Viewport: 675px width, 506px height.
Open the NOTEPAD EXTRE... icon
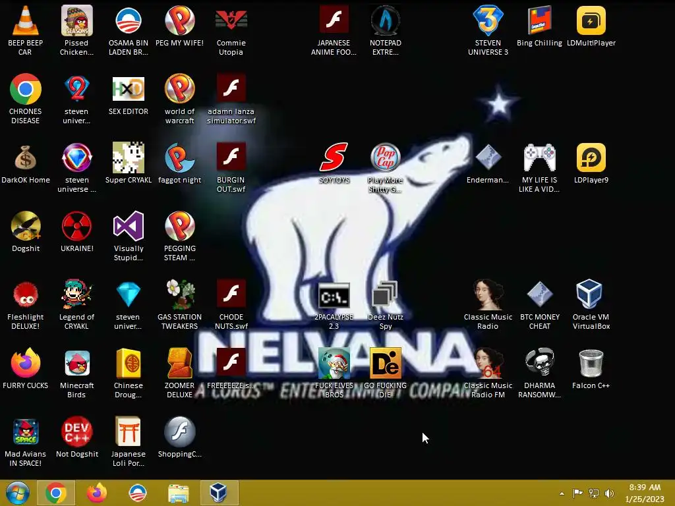pos(385,20)
